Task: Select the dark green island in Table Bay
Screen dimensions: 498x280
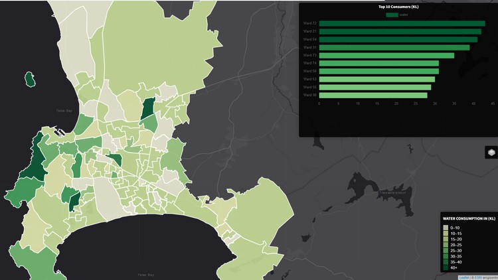Action: [29, 80]
